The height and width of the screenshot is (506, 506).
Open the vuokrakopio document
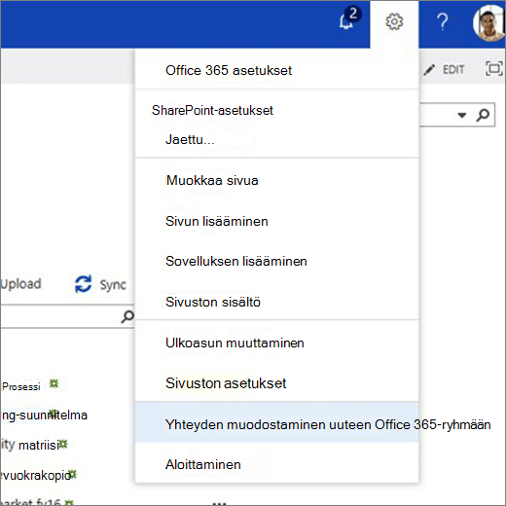click(x=36, y=475)
